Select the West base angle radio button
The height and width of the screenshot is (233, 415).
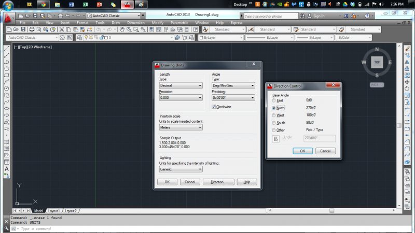click(274, 115)
